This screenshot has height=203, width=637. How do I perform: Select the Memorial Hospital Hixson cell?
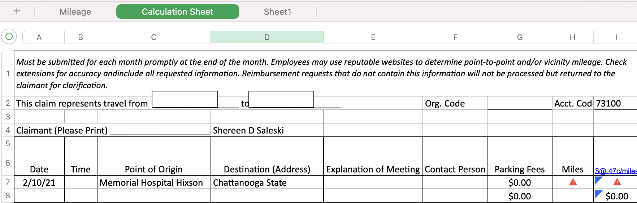(153, 182)
